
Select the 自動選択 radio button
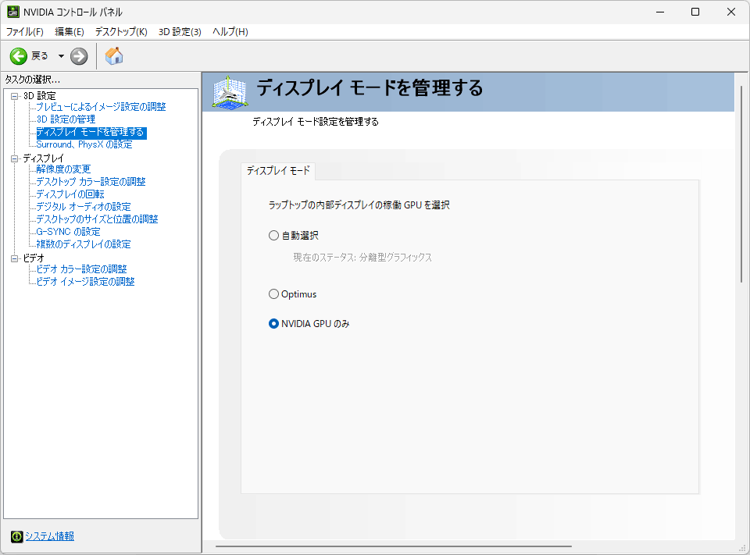(273, 235)
